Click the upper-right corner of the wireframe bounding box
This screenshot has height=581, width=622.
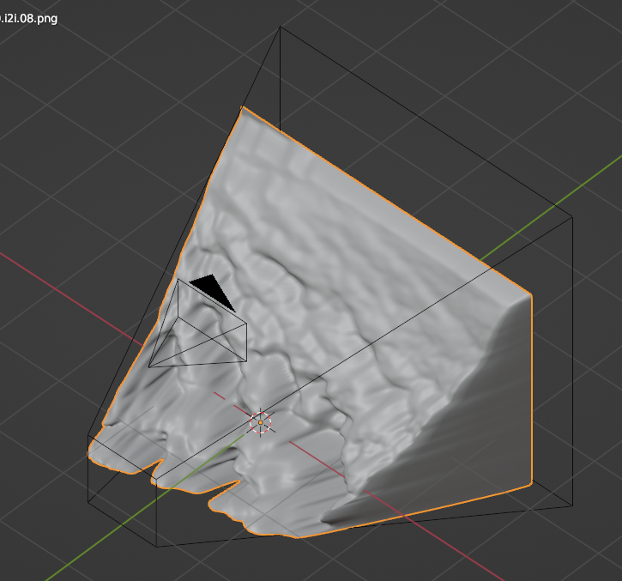[x=572, y=216]
